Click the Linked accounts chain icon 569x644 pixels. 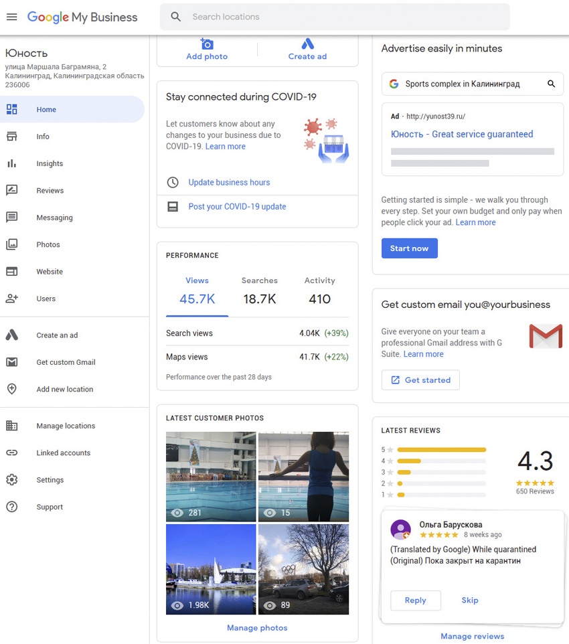click(x=12, y=453)
